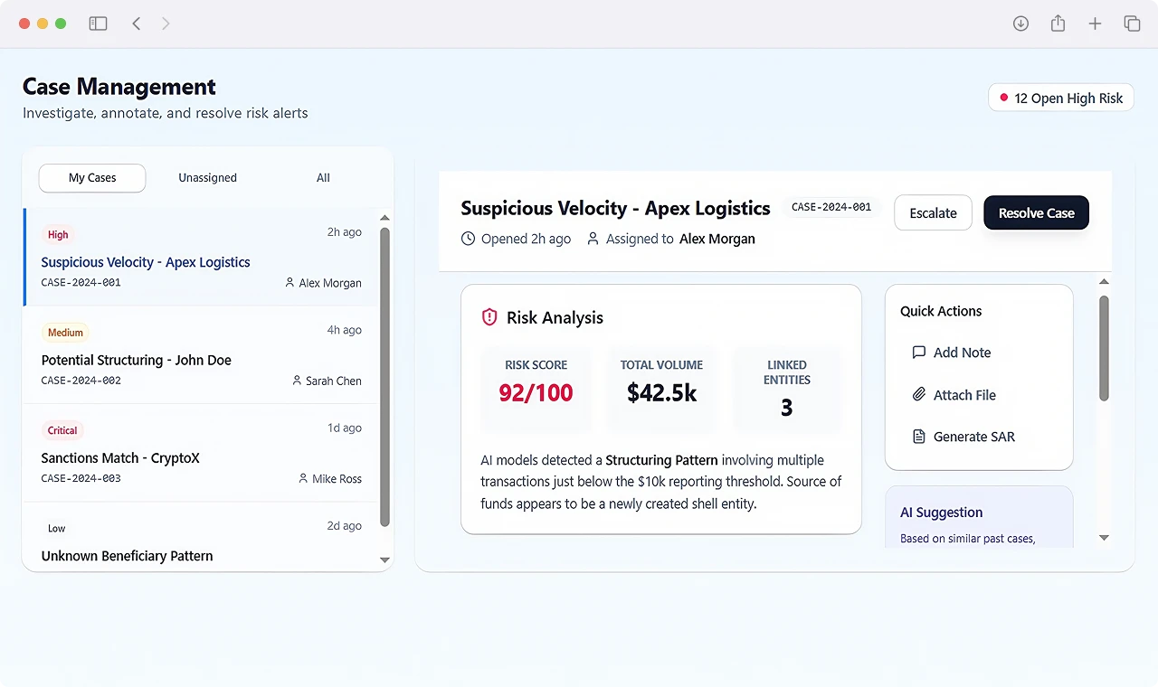Open the downloads icon in toolbar
Viewport: 1158px width, 687px height.
click(x=1020, y=24)
